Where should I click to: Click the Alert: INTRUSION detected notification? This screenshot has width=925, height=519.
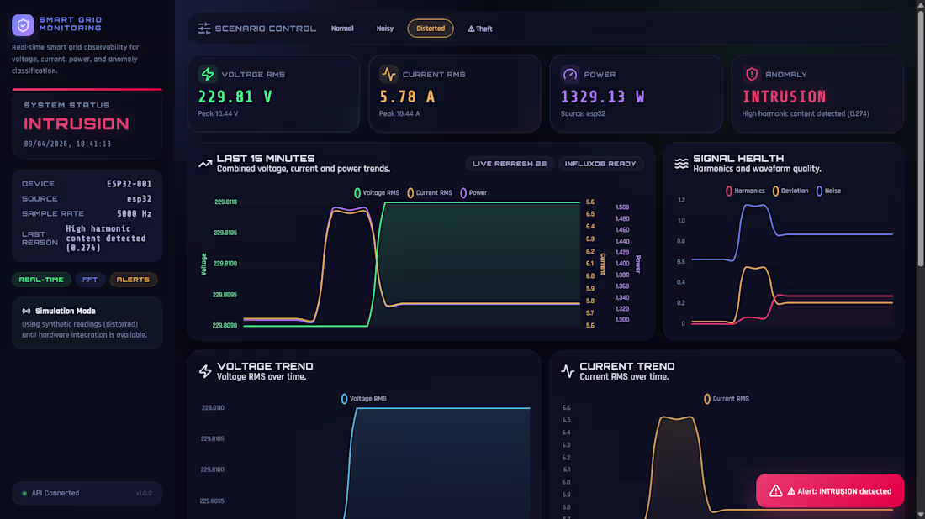coord(829,490)
